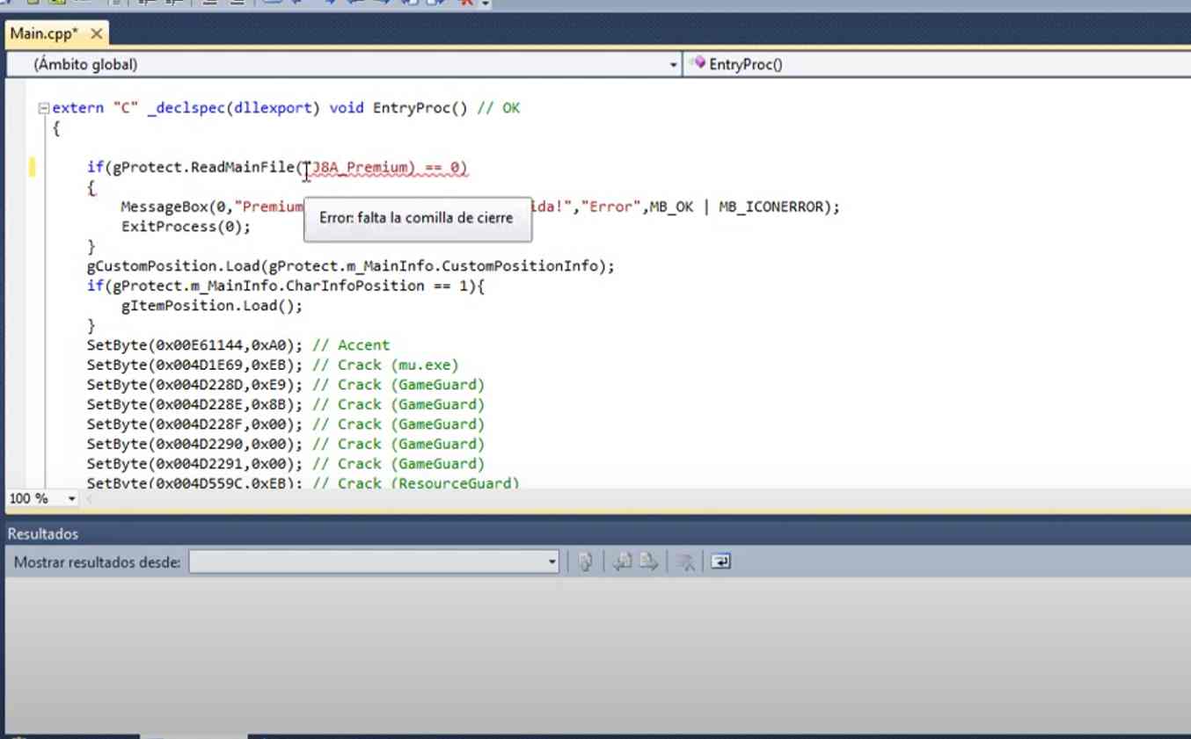
Task: Collapse the extern "C" EntryProc code block
Action: coord(44,109)
